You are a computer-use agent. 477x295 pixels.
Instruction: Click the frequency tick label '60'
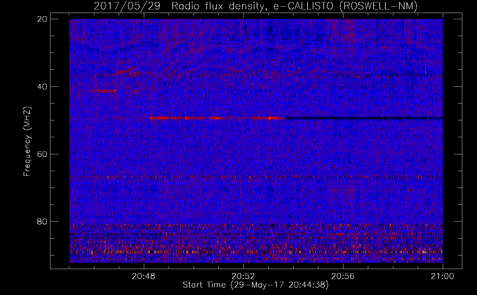tap(42, 154)
